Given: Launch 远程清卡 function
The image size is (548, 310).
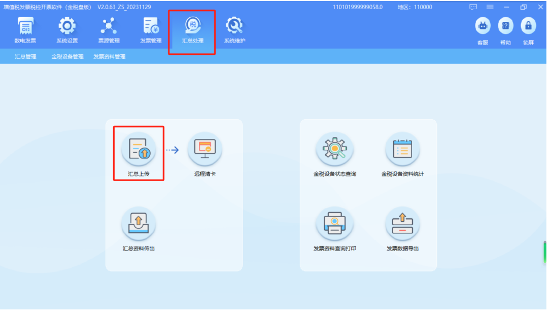Looking at the screenshot, I should click(x=205, y=154).
